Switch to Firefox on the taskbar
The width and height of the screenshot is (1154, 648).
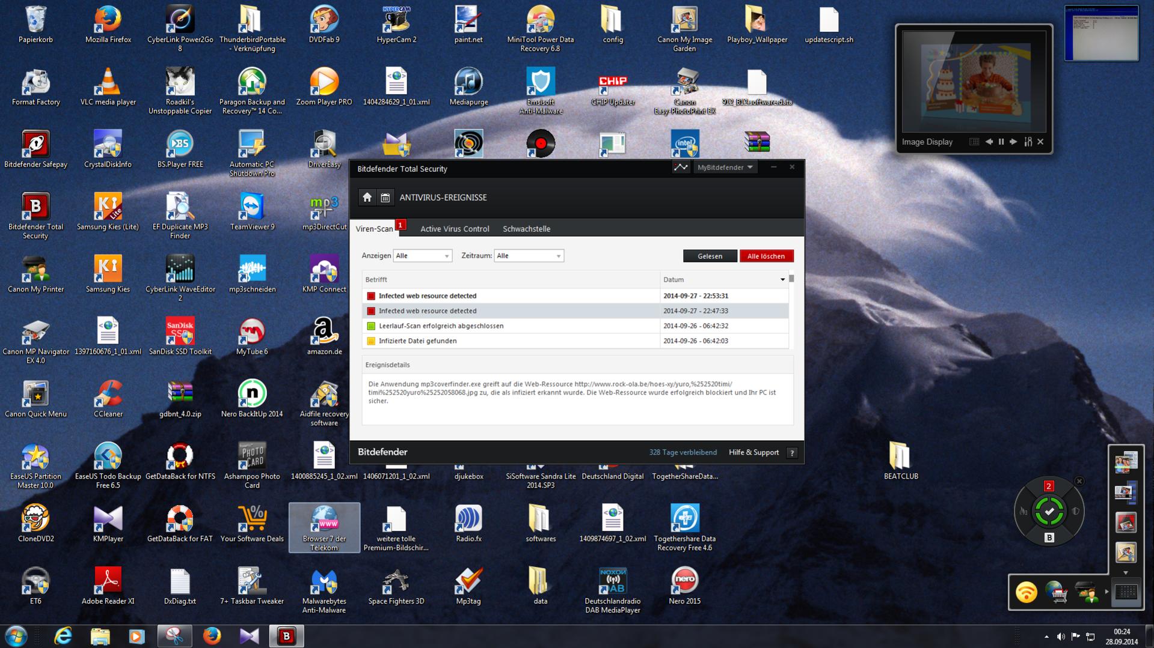pyautogui.click(x=212, y=636)
